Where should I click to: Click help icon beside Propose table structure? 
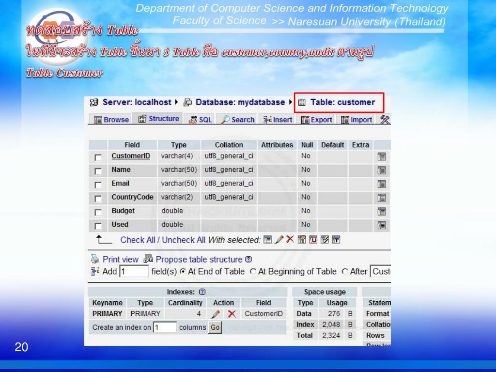pyautogui.click(x=248, y=260)
